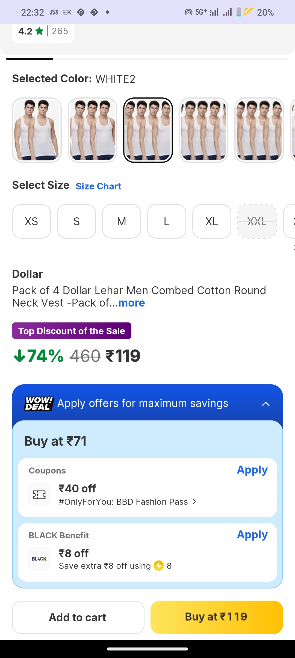The width and height of the screenshot is (295, 658).
Task: Select size XS
Action: click(x=31, y=221)
